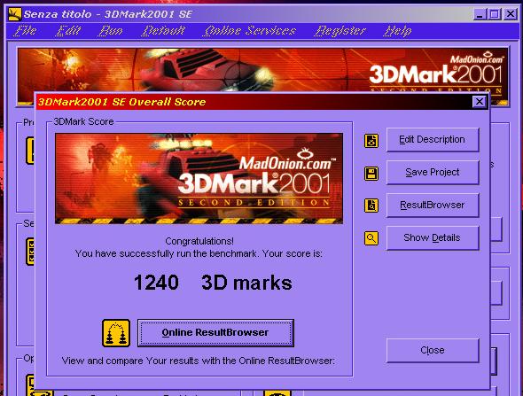The width and height of the screenshot is (523, 396).
Task: Click the 3DMark2001 banner image in score dialog
Action: click(199, 178)
